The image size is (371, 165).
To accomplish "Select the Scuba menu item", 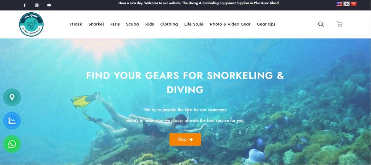I will [x=133, y=24].
